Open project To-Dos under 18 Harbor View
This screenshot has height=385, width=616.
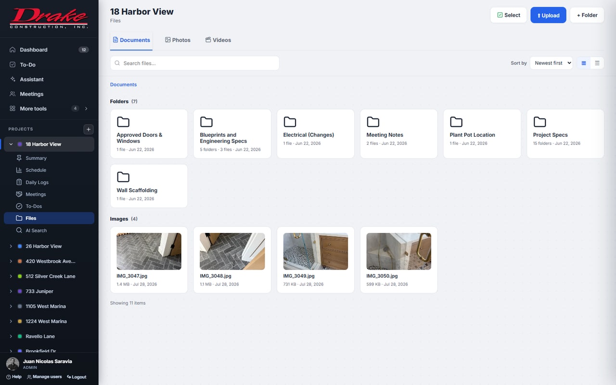coord(49,206)
